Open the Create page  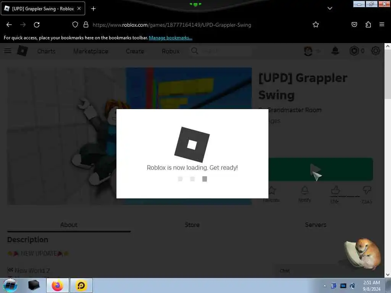point(135,51)
